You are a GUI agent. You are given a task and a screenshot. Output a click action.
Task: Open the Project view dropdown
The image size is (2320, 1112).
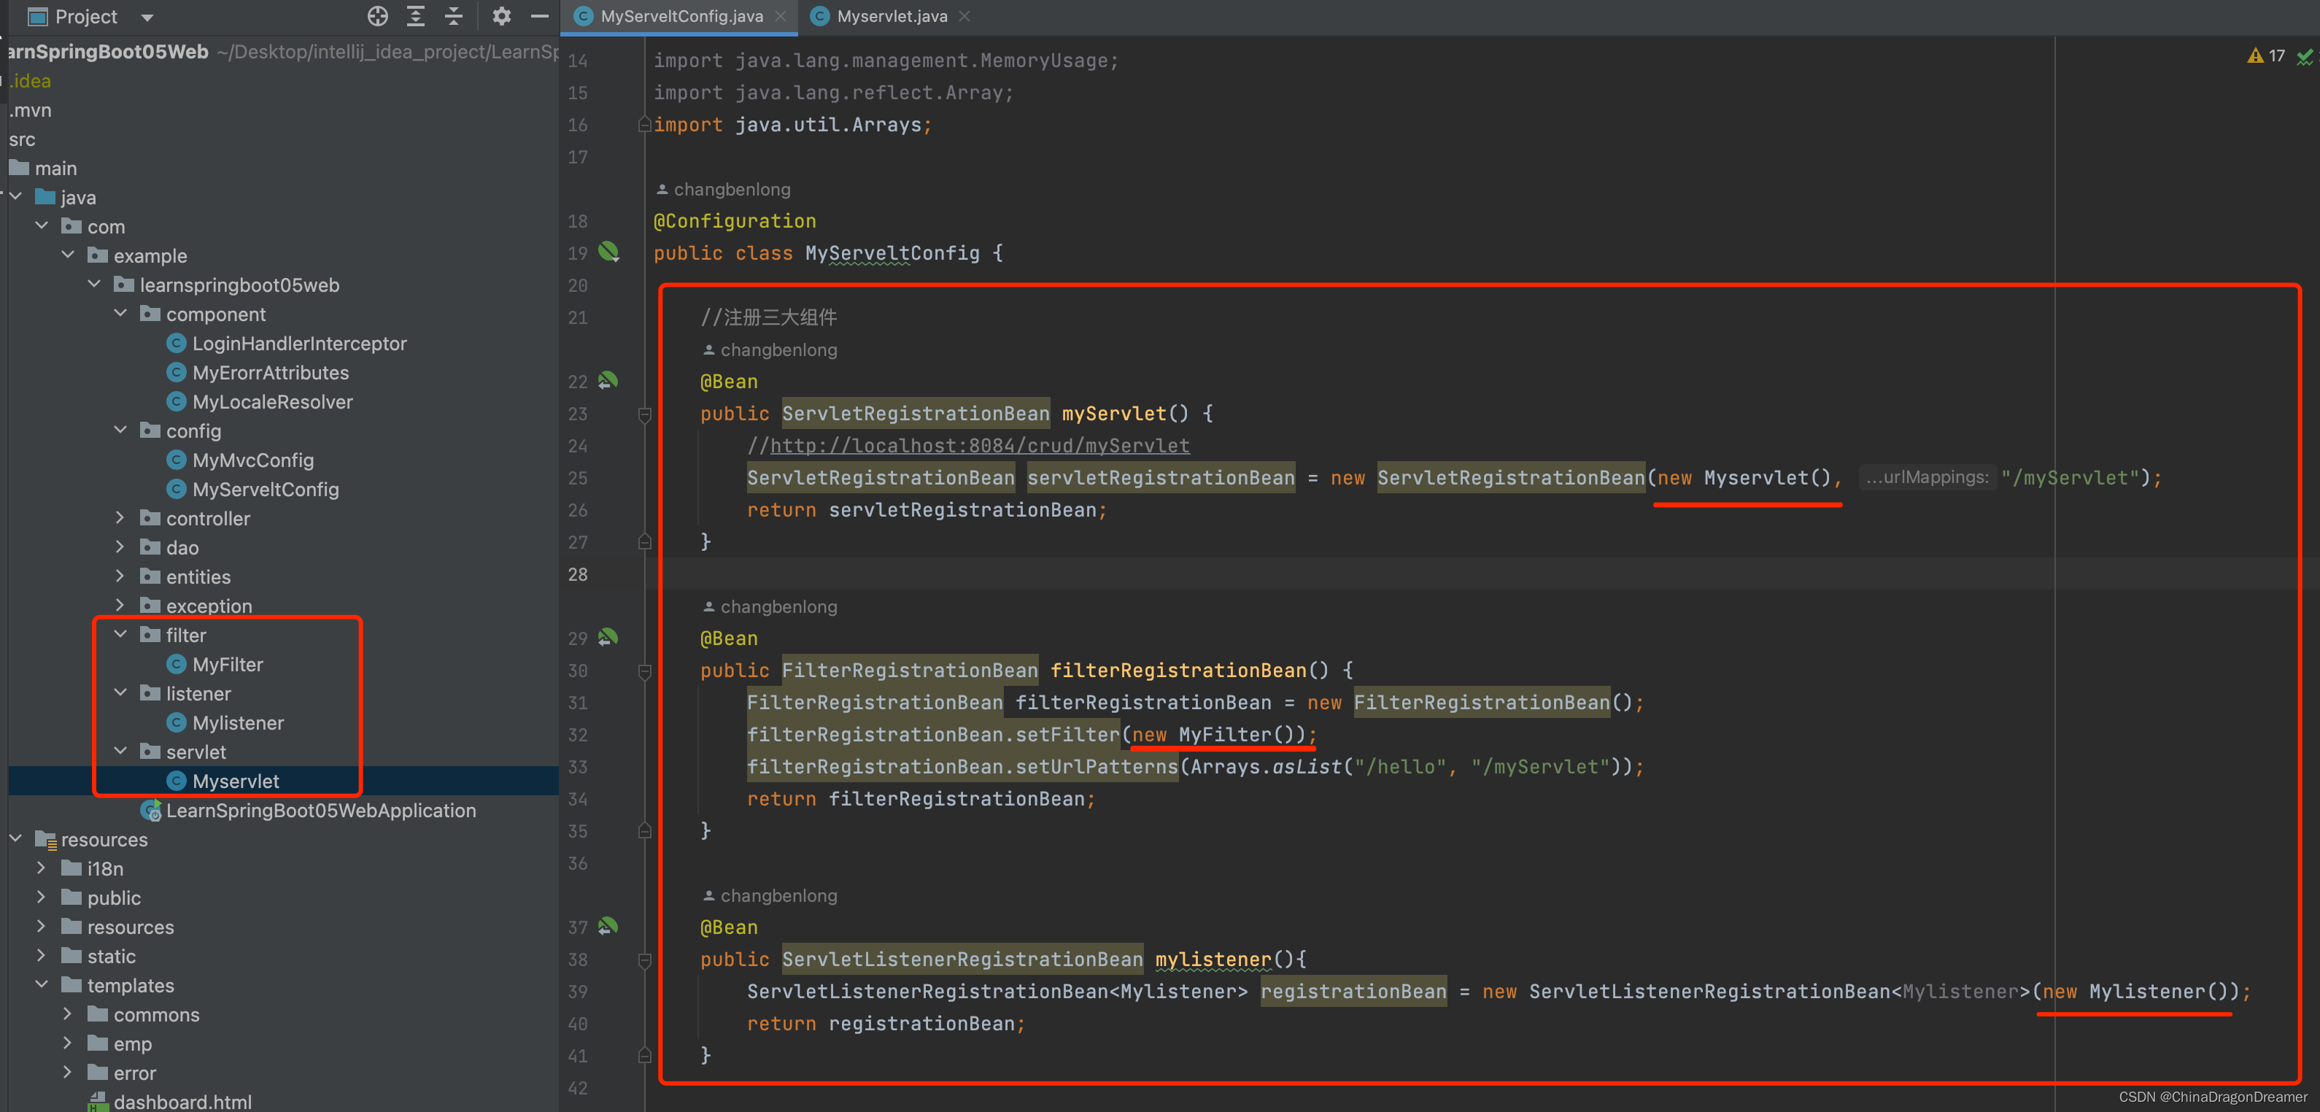[147, 17]
